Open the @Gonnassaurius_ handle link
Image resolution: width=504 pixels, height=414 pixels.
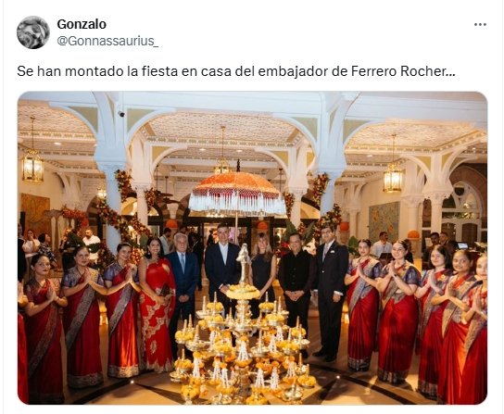tap(107, 41)
